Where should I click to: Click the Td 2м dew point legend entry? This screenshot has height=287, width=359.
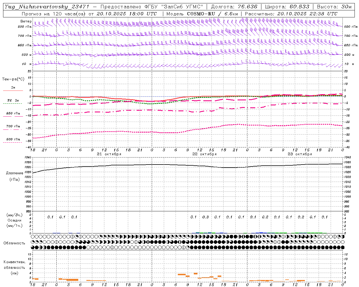pyautogui.click(x=13, y=100)
